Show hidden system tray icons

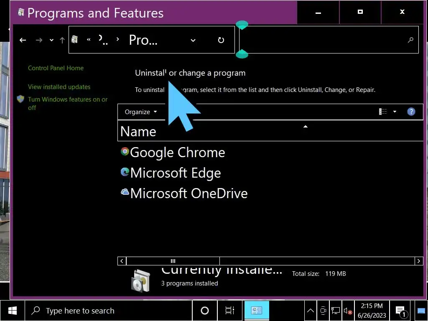tap(311, 311)
